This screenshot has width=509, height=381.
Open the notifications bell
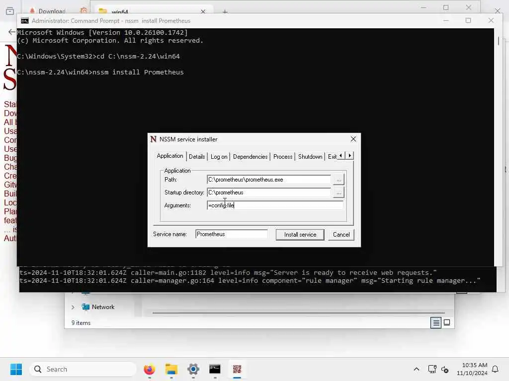point(496,369)
